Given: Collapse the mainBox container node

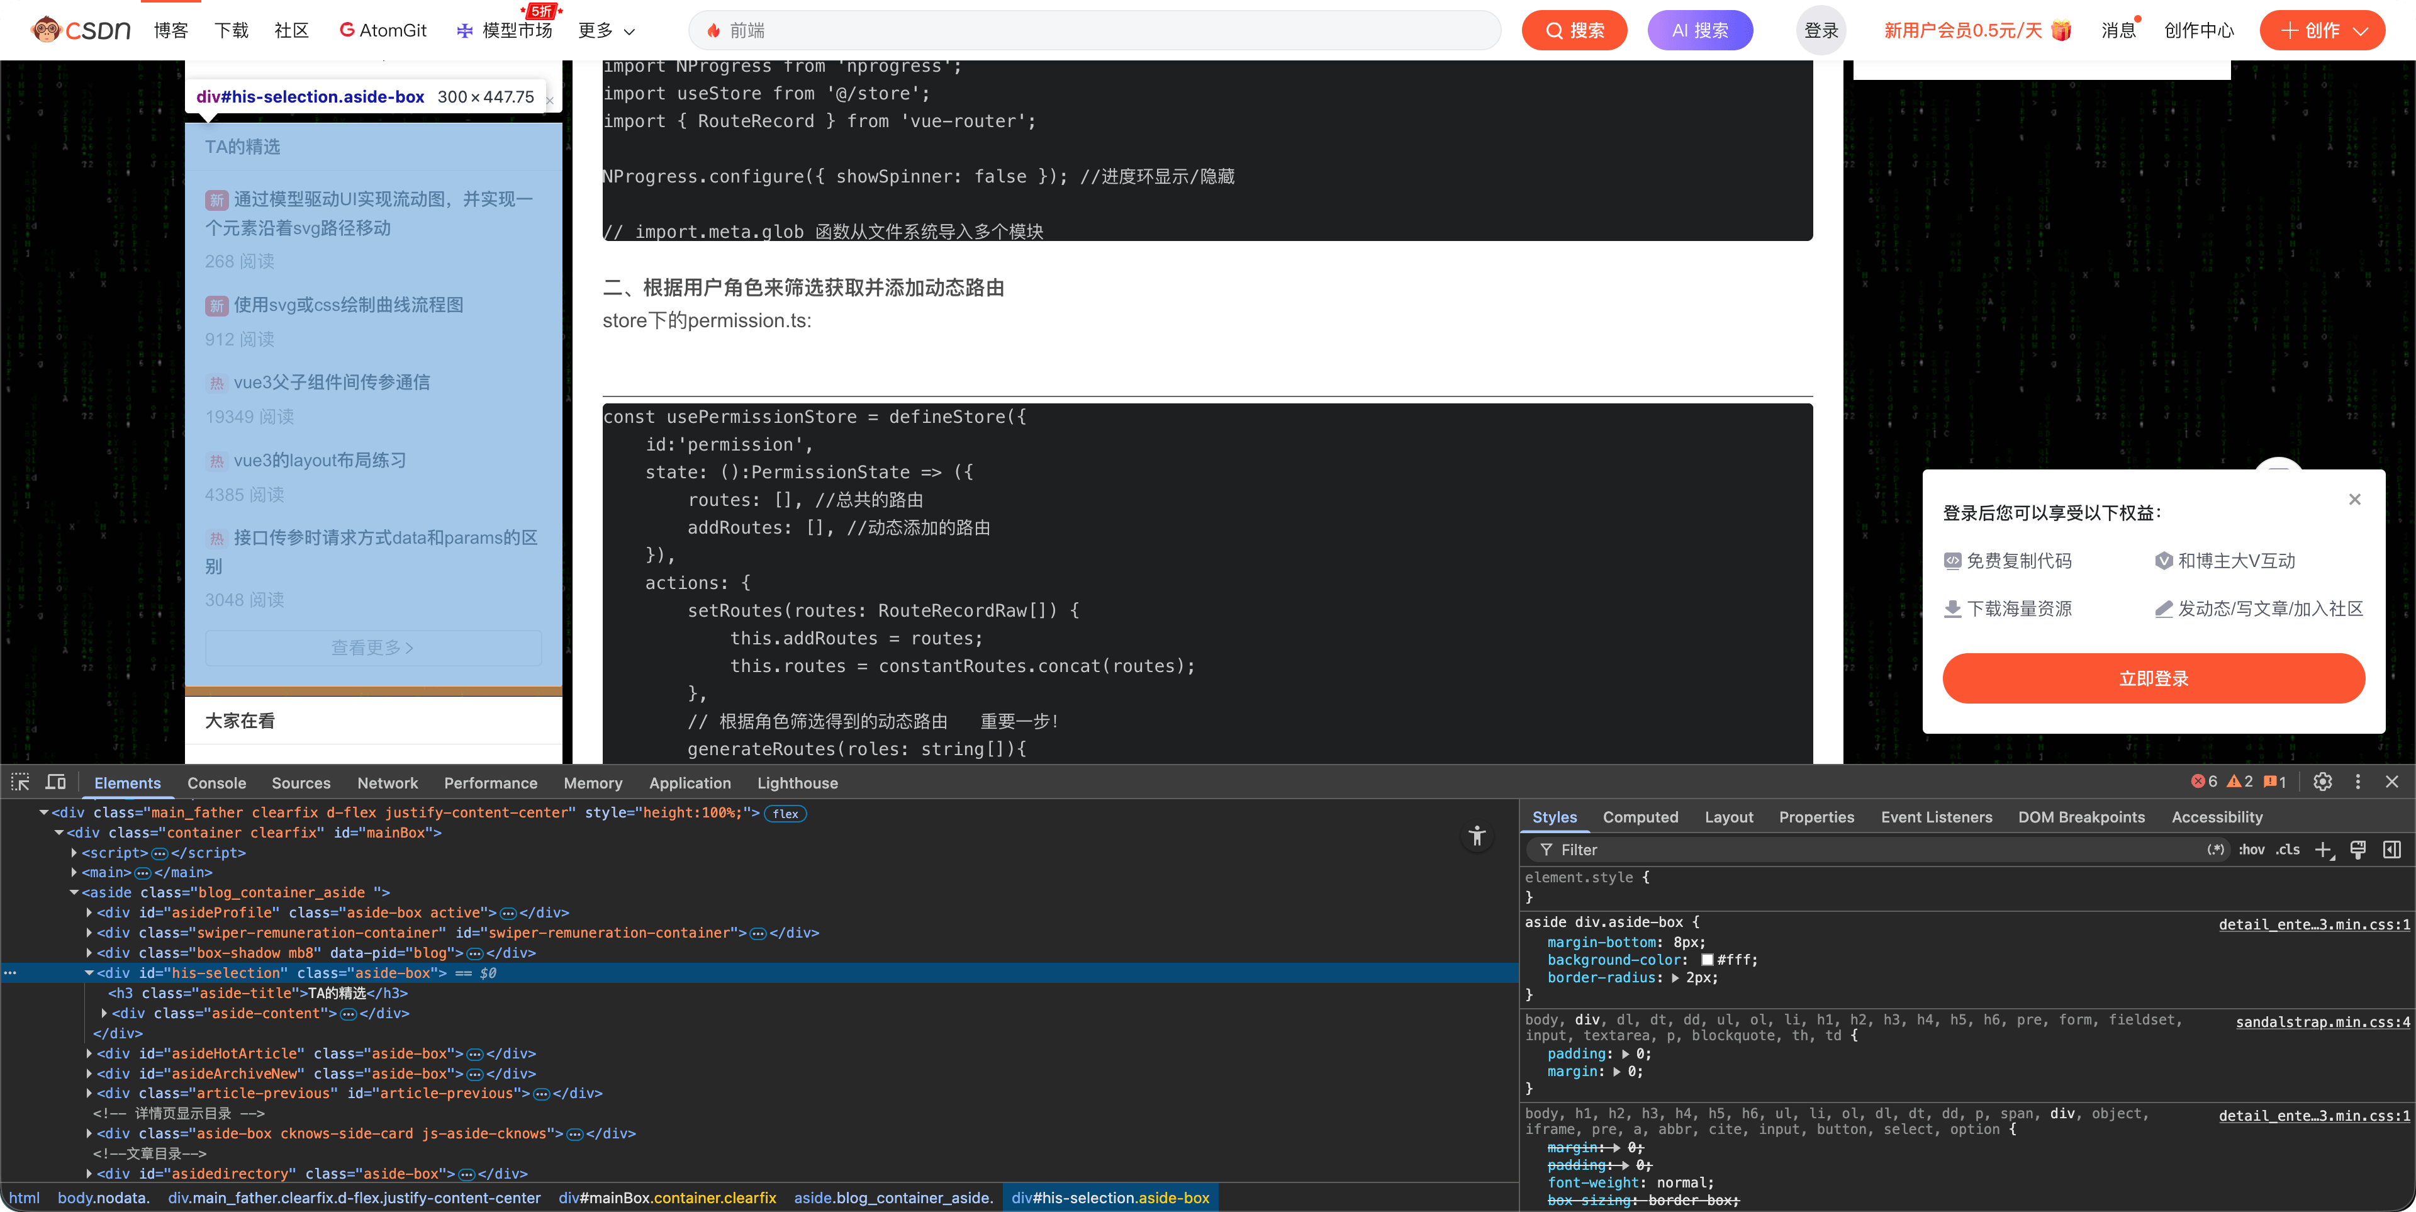Looking at the screenshot, I should tap(59, 833).
